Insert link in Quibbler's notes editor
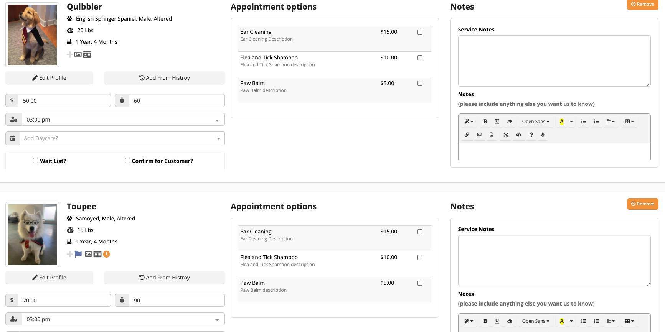The height and width of the screenshot is (332, 665). coord(467,135)
